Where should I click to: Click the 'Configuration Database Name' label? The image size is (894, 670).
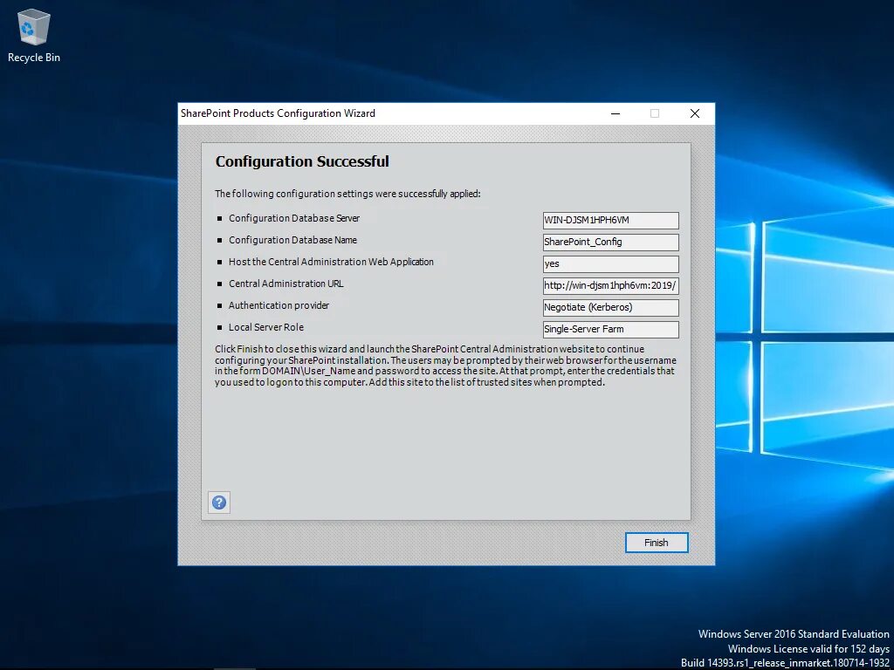pos(292,240)
